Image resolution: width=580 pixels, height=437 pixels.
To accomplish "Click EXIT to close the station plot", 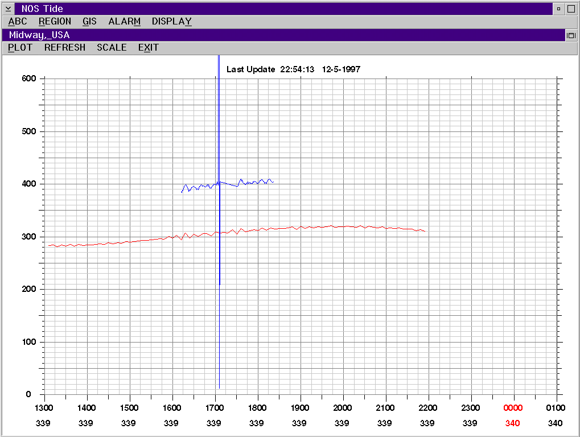I will point(149,48).
